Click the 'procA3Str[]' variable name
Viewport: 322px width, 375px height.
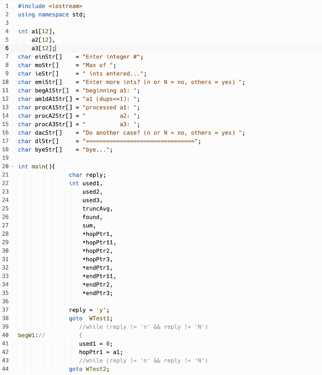(x=54, y=124)
